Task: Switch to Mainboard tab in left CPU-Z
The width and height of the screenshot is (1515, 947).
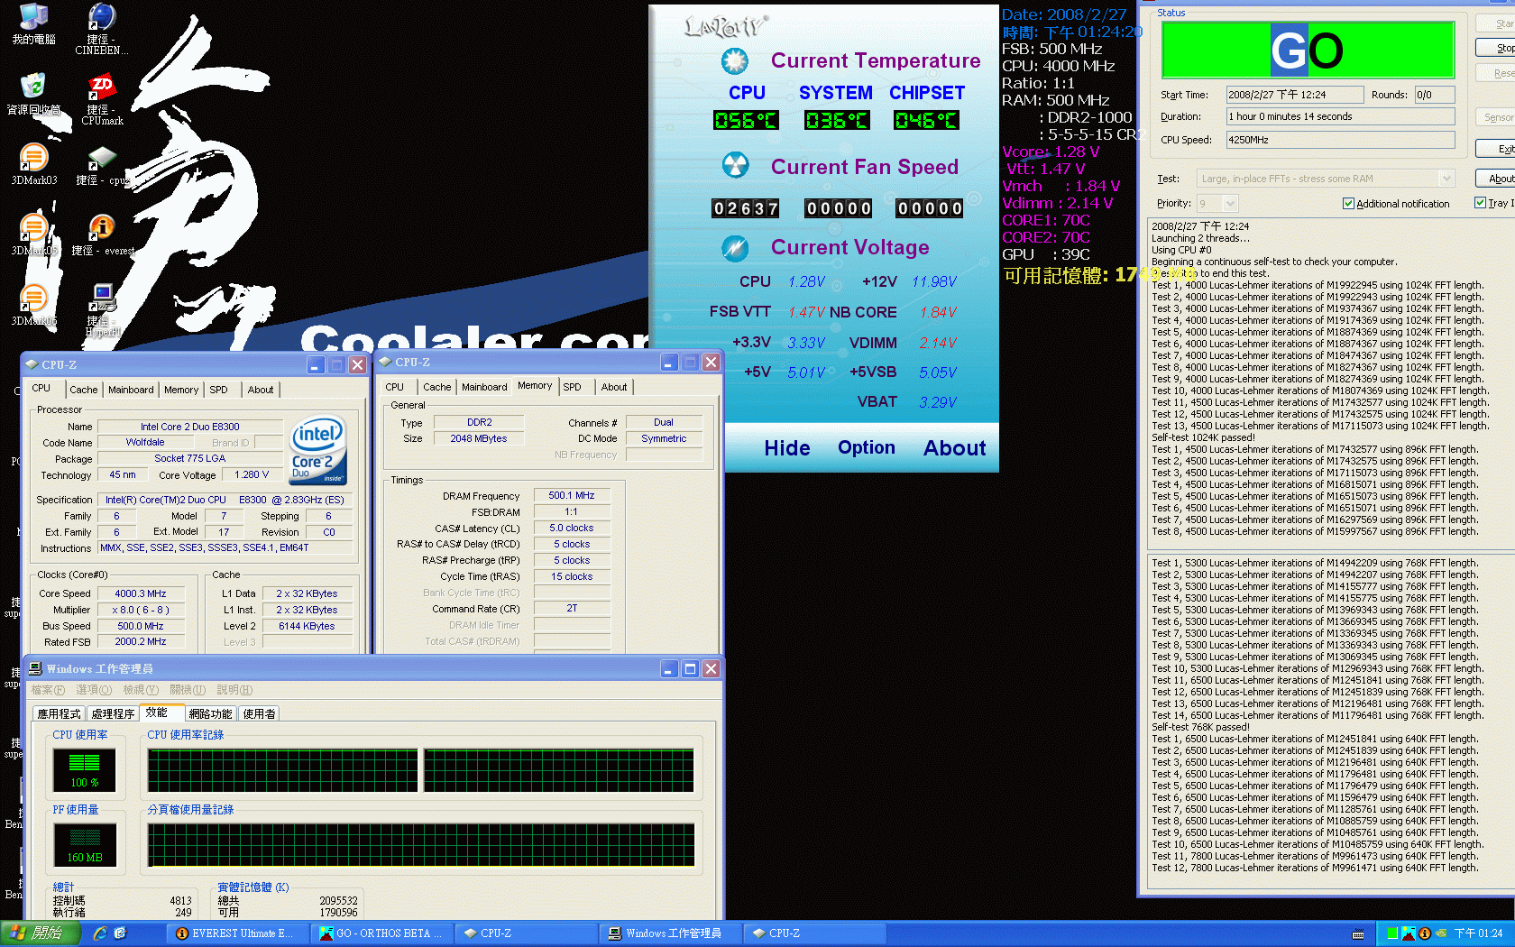Action: [131, 390]
